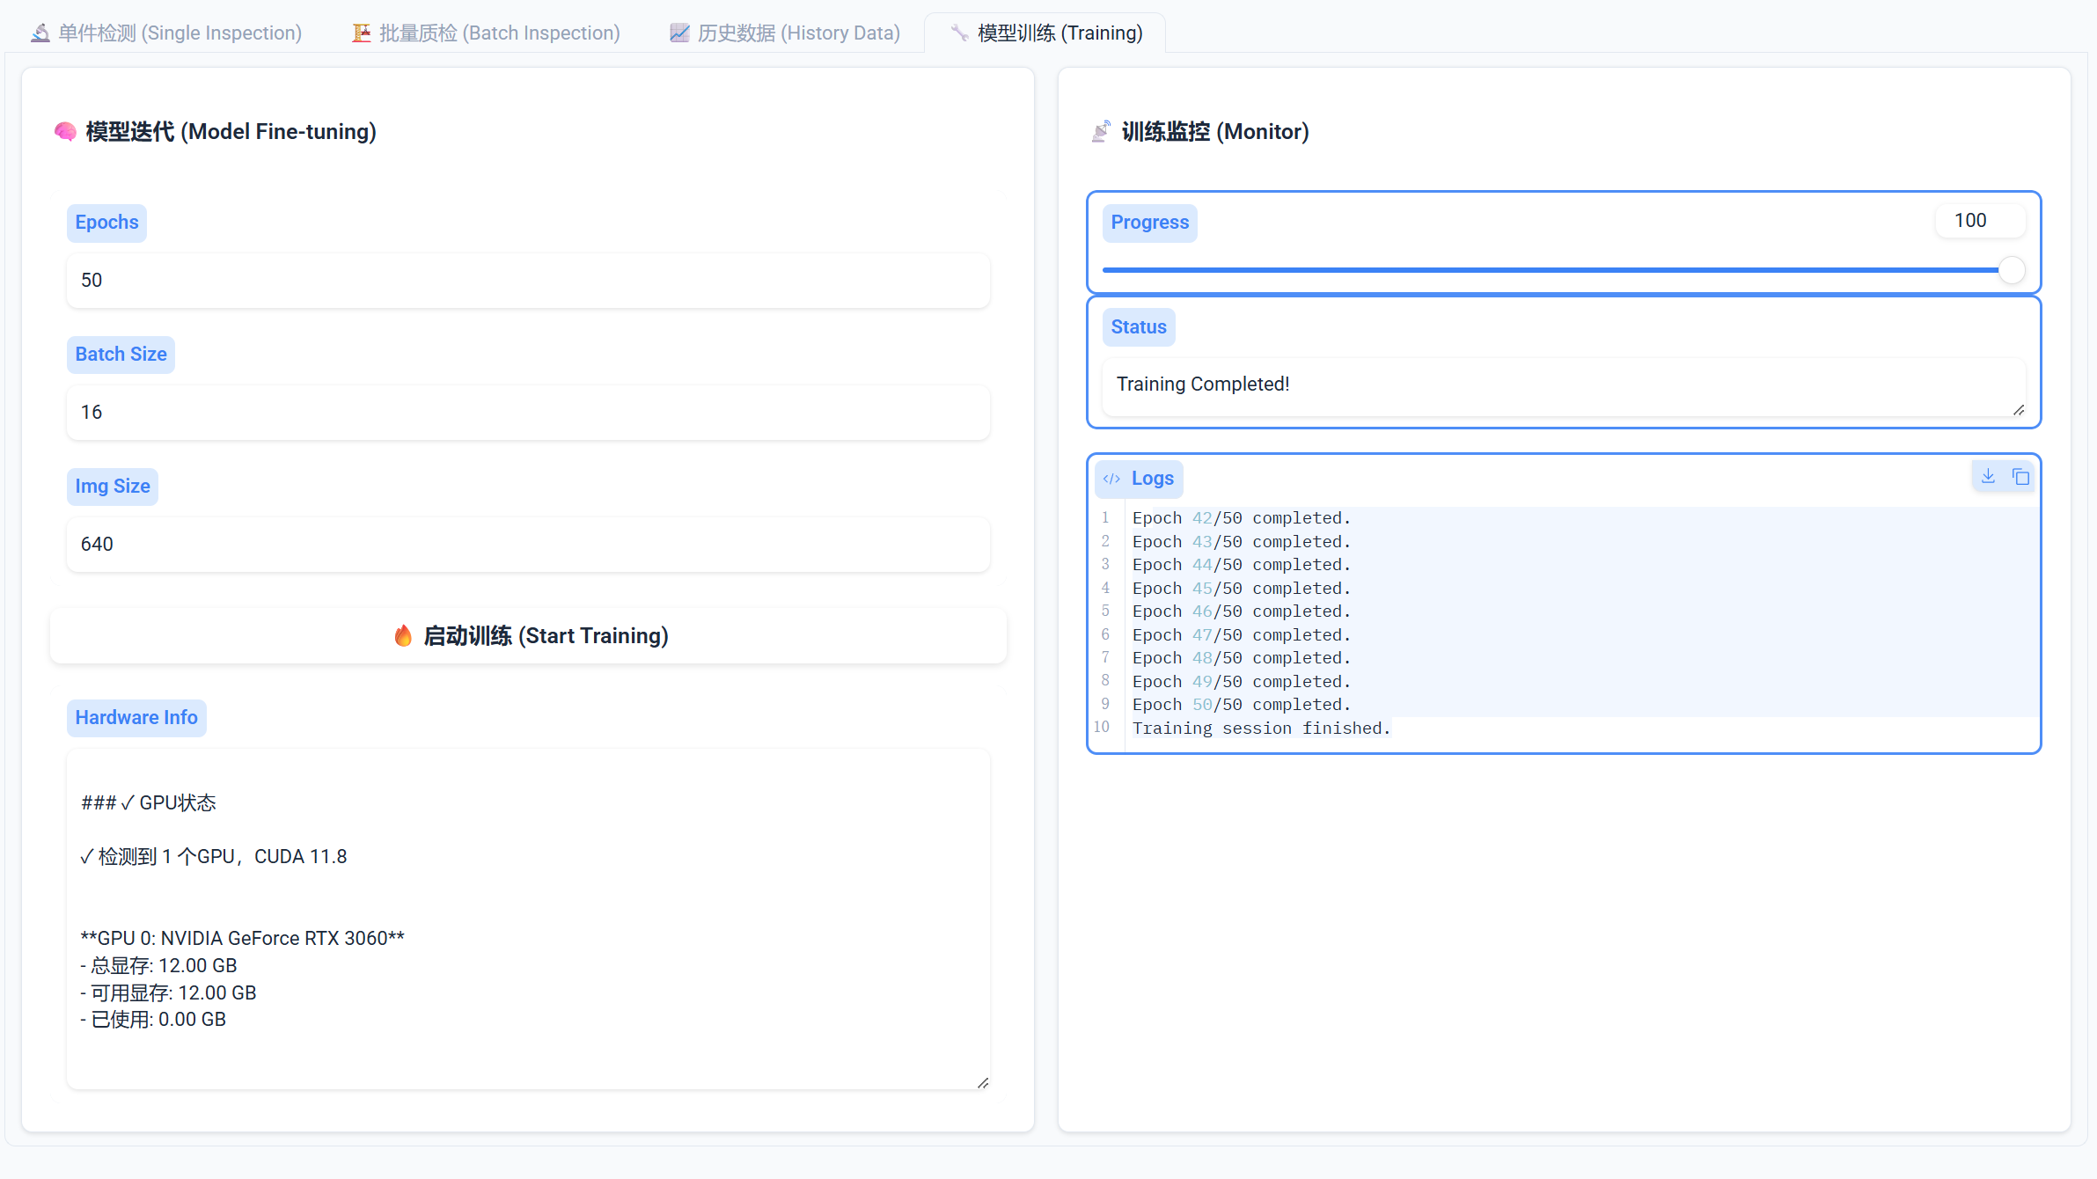Click the fire icon on Start Training
Screen dimensions: 2097x1179
[x=403, y=635]
